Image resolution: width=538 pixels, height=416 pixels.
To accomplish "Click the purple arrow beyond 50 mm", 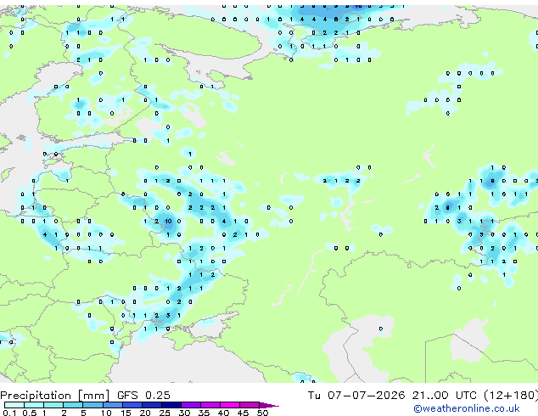I will coord(269,405).
